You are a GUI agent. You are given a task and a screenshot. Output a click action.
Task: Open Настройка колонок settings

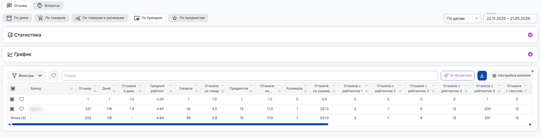[x=511, y=76]
